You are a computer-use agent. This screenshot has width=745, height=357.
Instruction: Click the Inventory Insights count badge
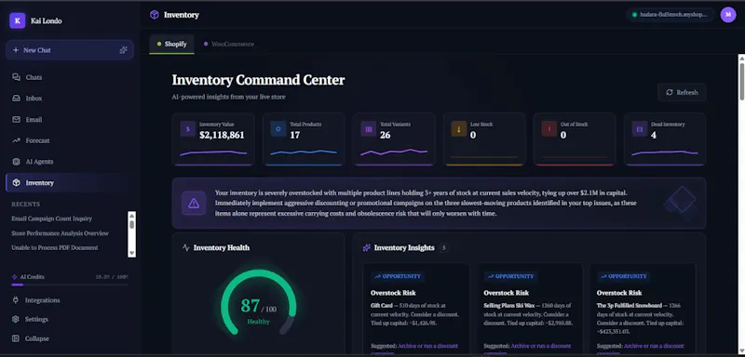[444, 247]
